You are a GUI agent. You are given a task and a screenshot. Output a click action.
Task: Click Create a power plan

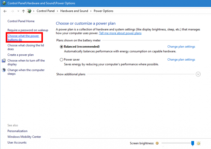(x=20, y=55)
